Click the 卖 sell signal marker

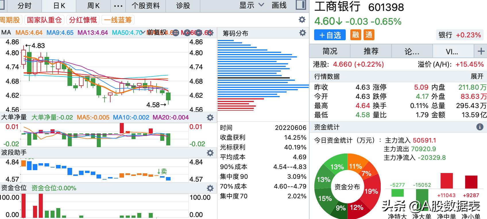[x=162, y=171]
